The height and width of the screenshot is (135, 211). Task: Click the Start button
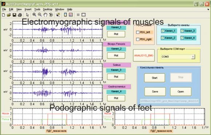coord(155,78)
